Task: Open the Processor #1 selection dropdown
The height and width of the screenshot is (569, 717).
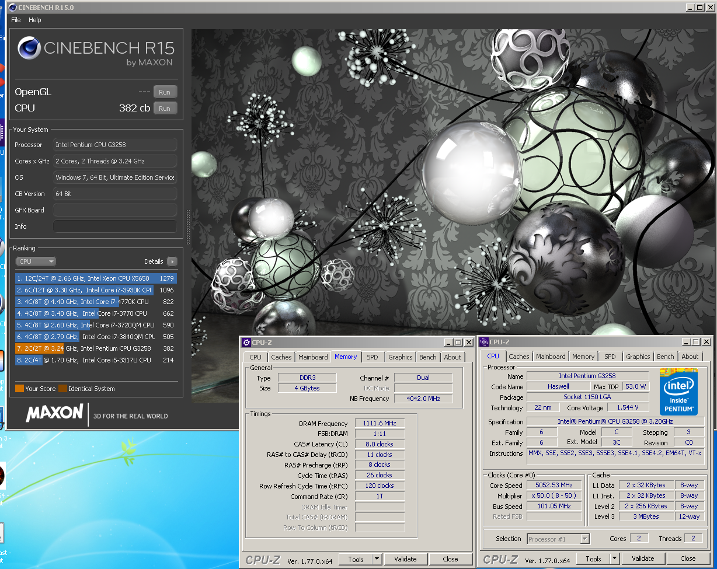Action: tap(558, 539)
